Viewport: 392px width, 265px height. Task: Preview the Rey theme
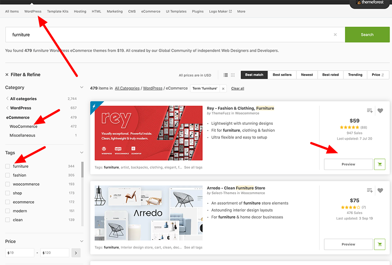coord(348,164)
